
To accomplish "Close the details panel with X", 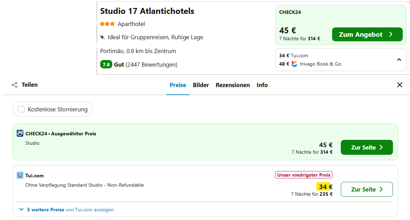I will tap(400, 85).
